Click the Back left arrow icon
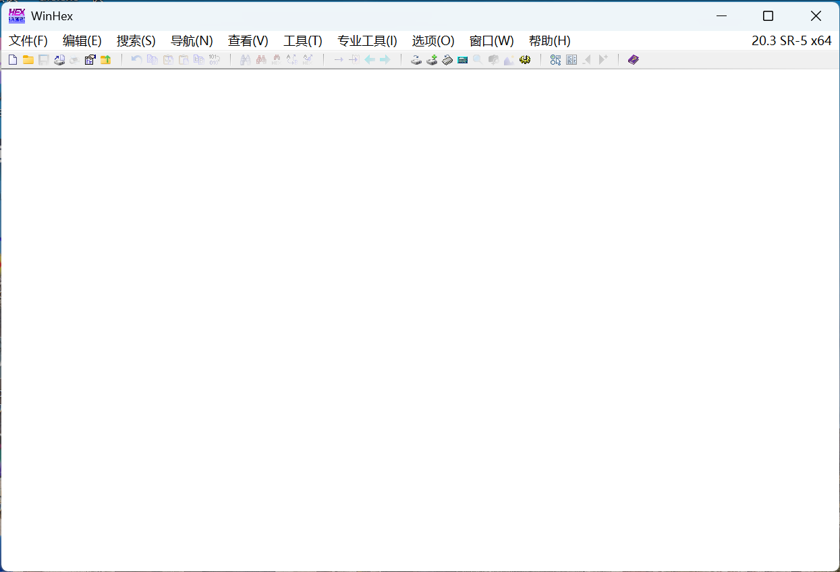 click(370, 60)
